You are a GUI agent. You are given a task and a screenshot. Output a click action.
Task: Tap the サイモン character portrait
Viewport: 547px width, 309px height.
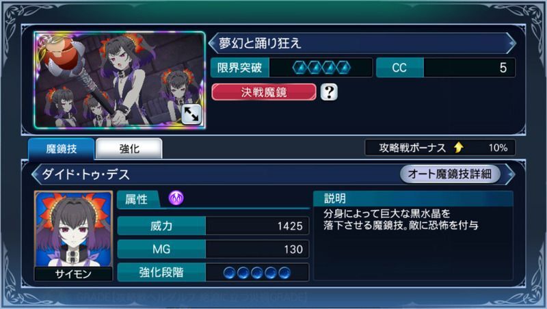pyautogui.click(x=74, y=236)
